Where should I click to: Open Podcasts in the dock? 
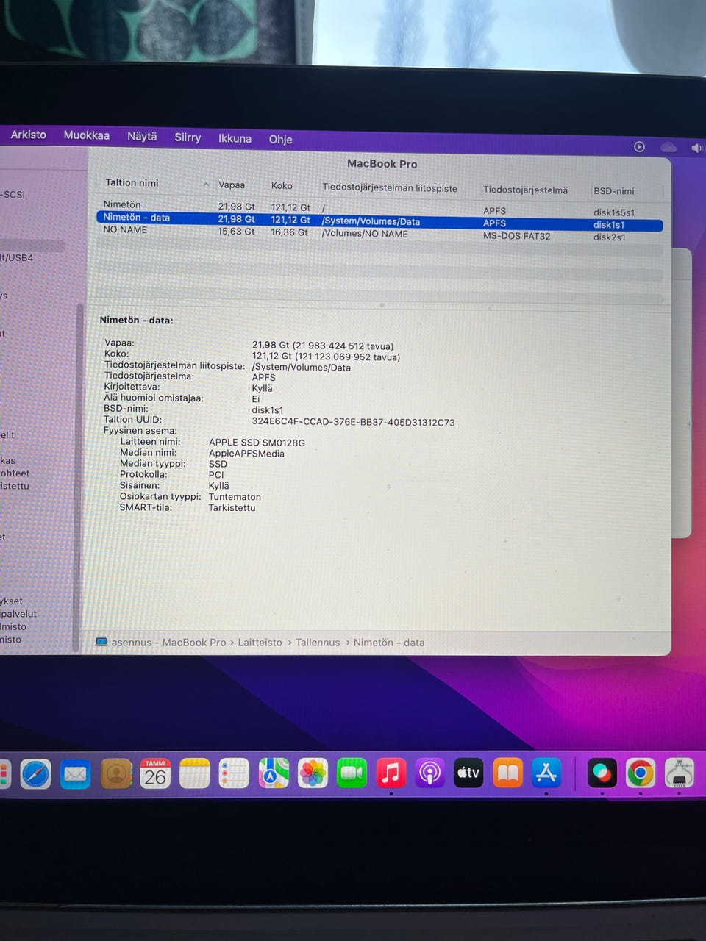coord(430,773)
